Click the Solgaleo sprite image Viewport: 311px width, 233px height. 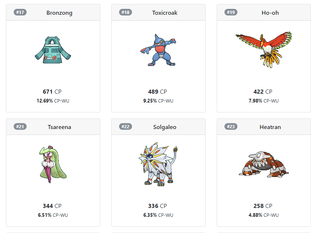(x=158, y=164)
